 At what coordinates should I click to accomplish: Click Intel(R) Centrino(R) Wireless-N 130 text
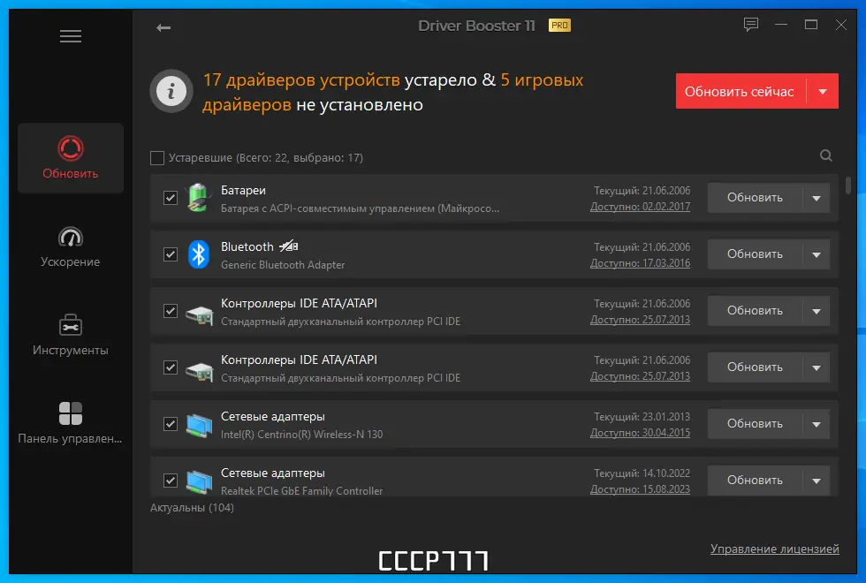tap(301, 435)
